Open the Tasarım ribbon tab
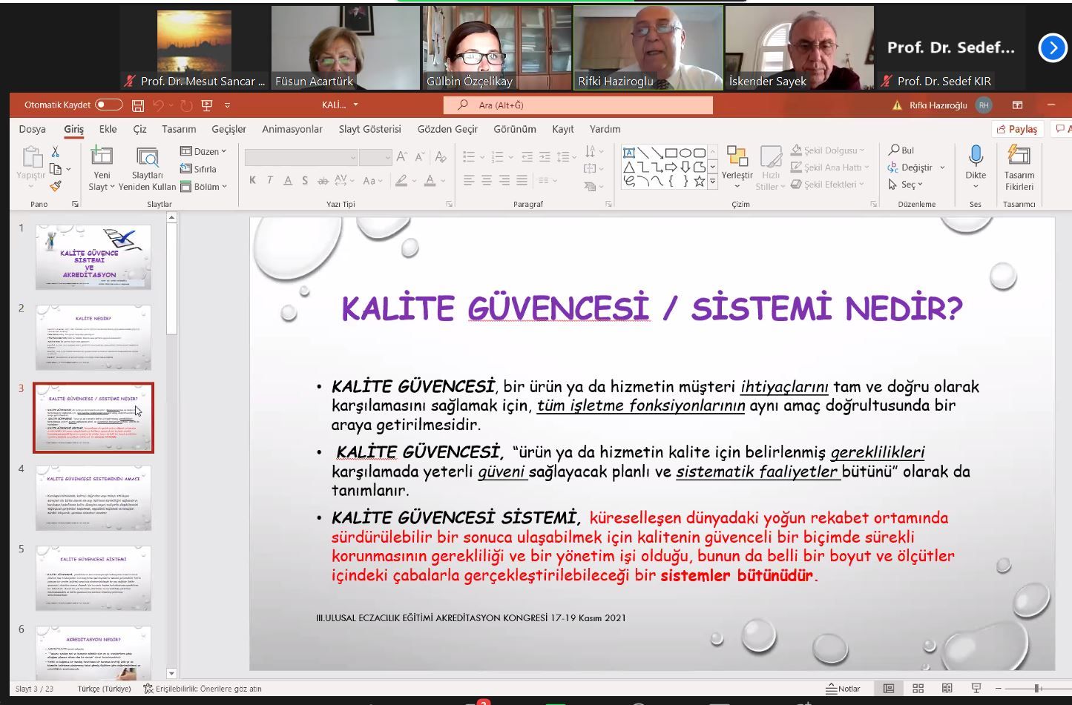The width and height of the screenshot is (1072, 705). [x=179, y=129]
